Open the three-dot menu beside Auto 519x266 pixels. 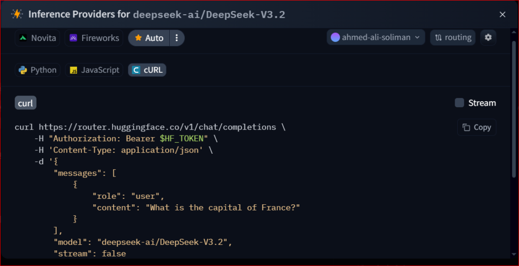(176, 38)
